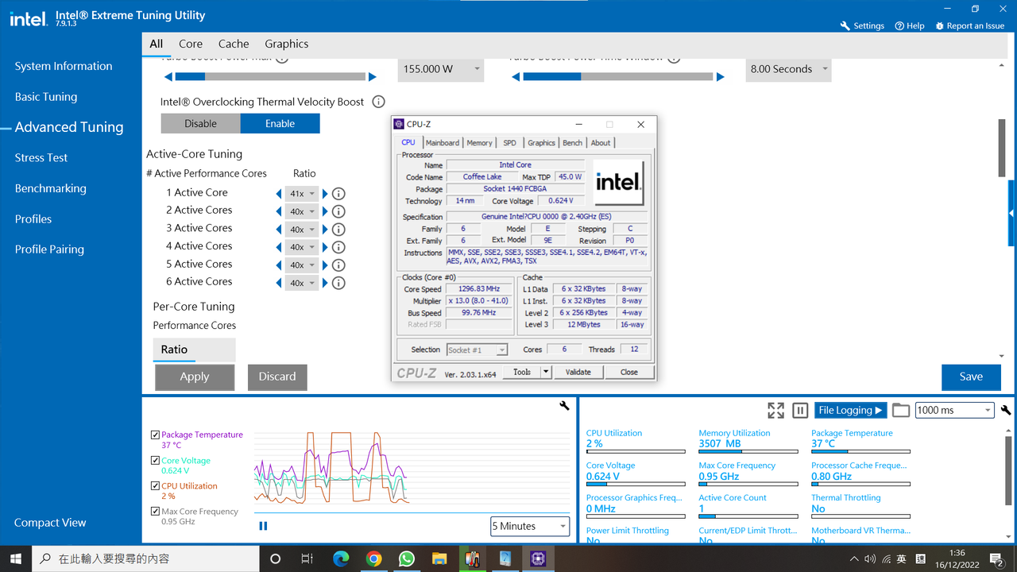
Task: Show info icon for 5 Active Cores
Action: (338, 265)
